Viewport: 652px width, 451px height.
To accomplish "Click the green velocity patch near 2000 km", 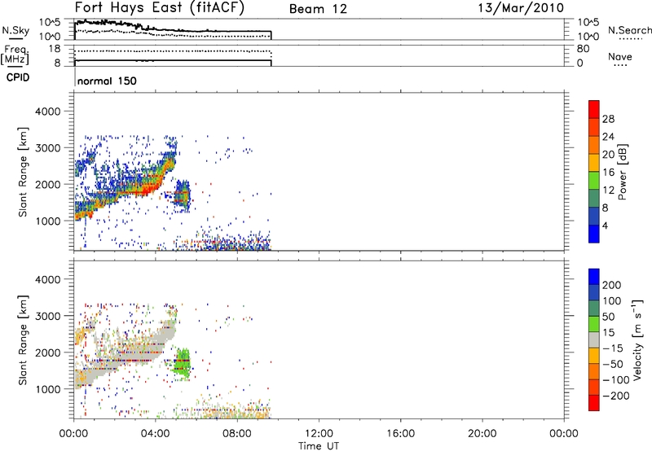I will [x=182, y=363].
